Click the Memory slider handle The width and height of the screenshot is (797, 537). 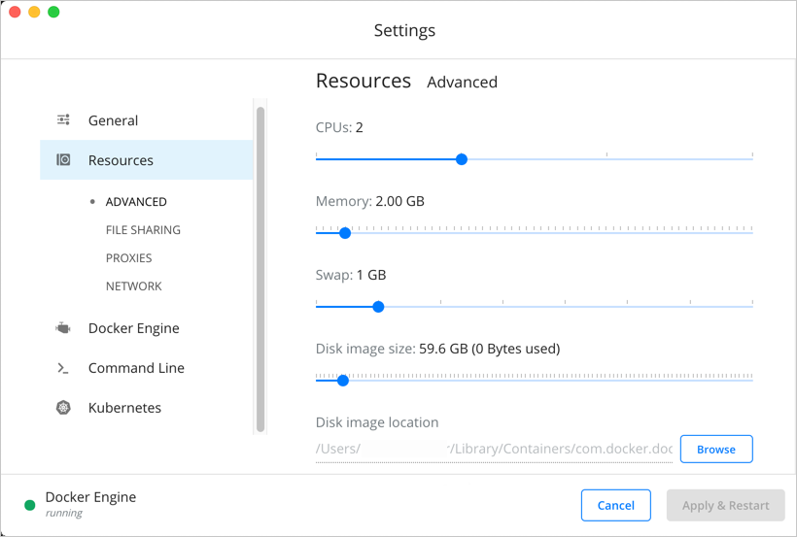pyautogui.click(x=345, y=233)
